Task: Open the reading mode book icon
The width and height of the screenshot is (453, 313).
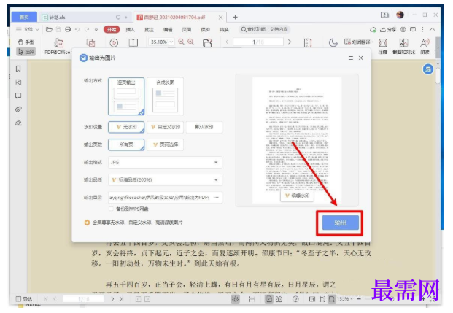Action: pos(133,43)
